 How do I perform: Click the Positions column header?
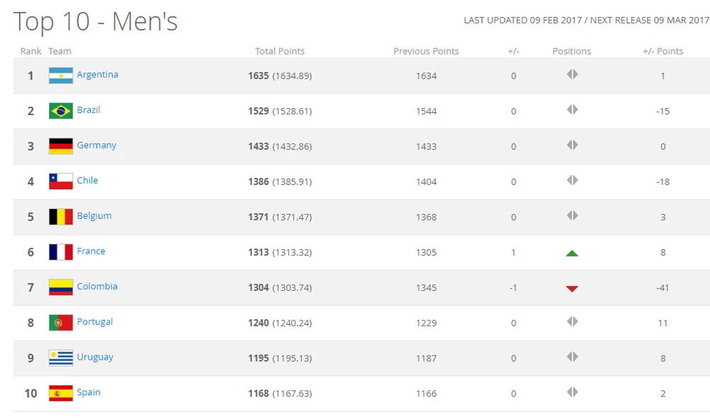pos(572,51)
